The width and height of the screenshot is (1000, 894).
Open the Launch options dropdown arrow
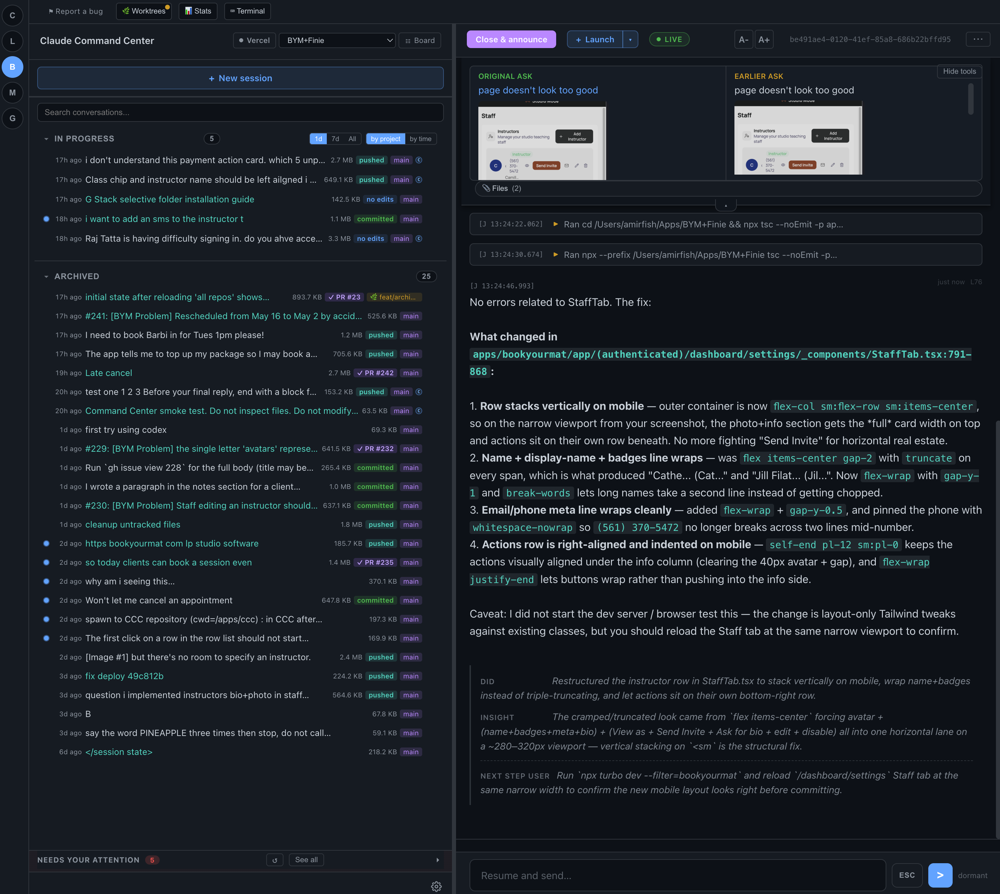tap(630, 39)
